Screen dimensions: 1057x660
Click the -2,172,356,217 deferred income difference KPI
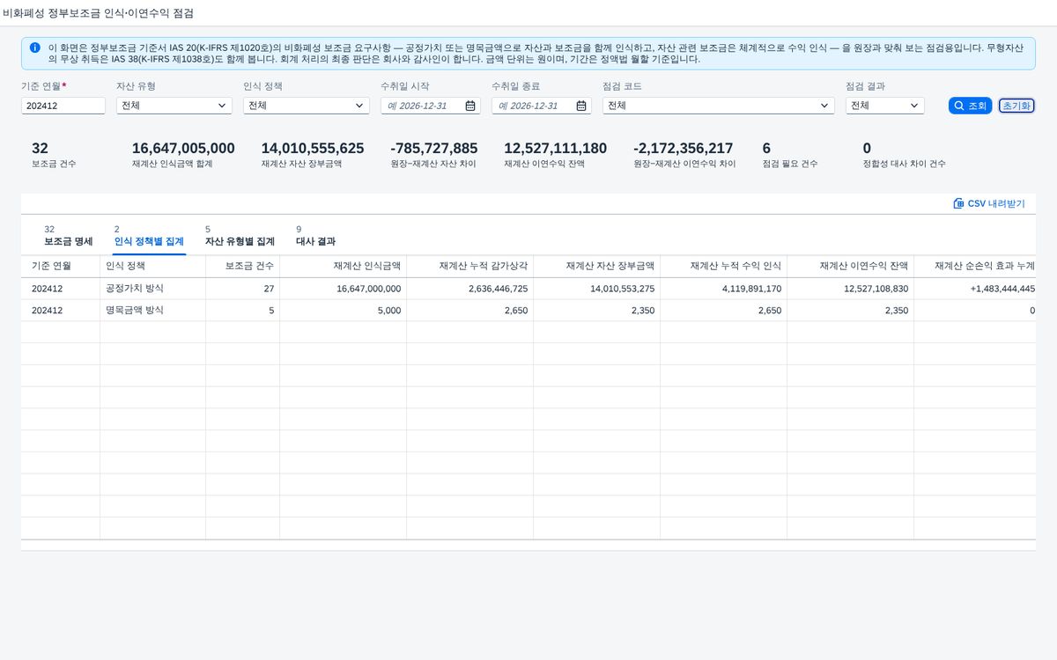[x=684, y=148]
